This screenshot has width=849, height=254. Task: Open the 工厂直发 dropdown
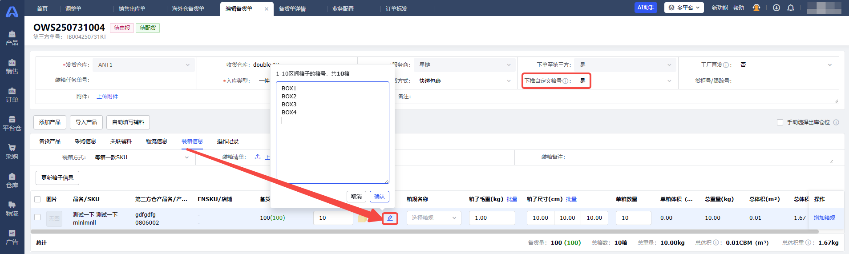(x=786, y=65)
